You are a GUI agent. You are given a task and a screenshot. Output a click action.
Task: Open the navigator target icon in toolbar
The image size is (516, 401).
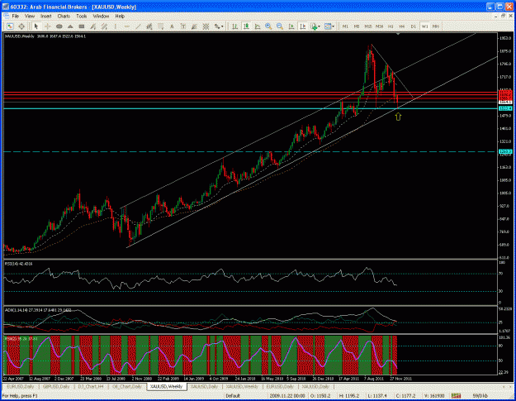tap(21, 26)
